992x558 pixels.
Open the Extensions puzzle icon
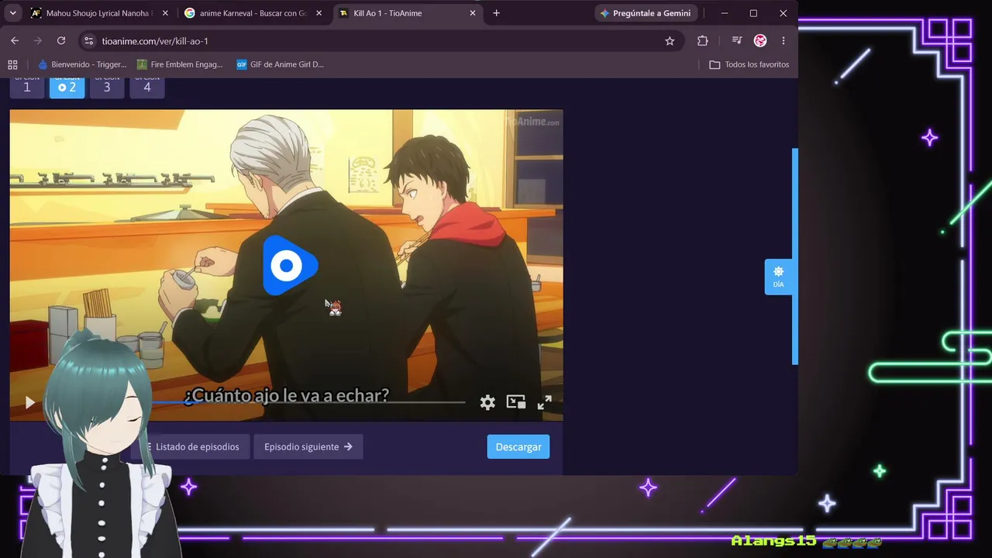(703, 41)
